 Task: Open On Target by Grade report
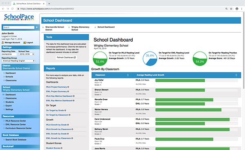click(x=55, y=110)
